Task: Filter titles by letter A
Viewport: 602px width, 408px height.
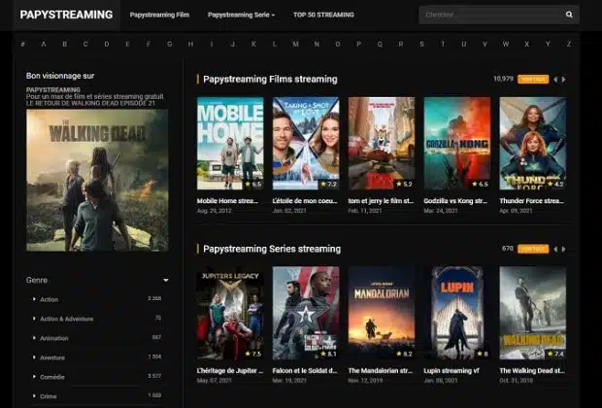Action: pyautogui.click(x=44, y=44)
